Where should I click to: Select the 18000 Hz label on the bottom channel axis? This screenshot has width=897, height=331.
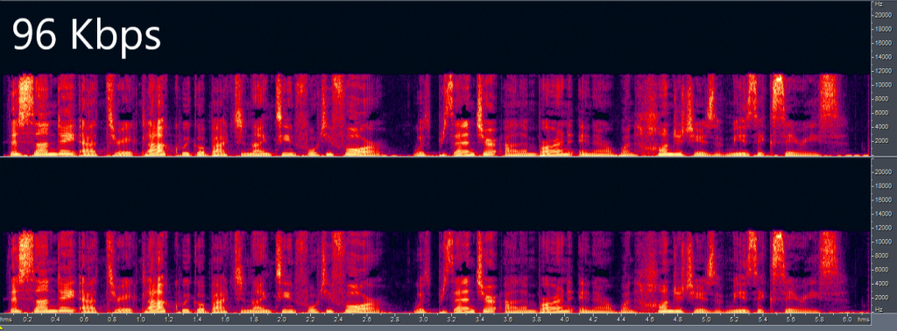pos(883,186)
